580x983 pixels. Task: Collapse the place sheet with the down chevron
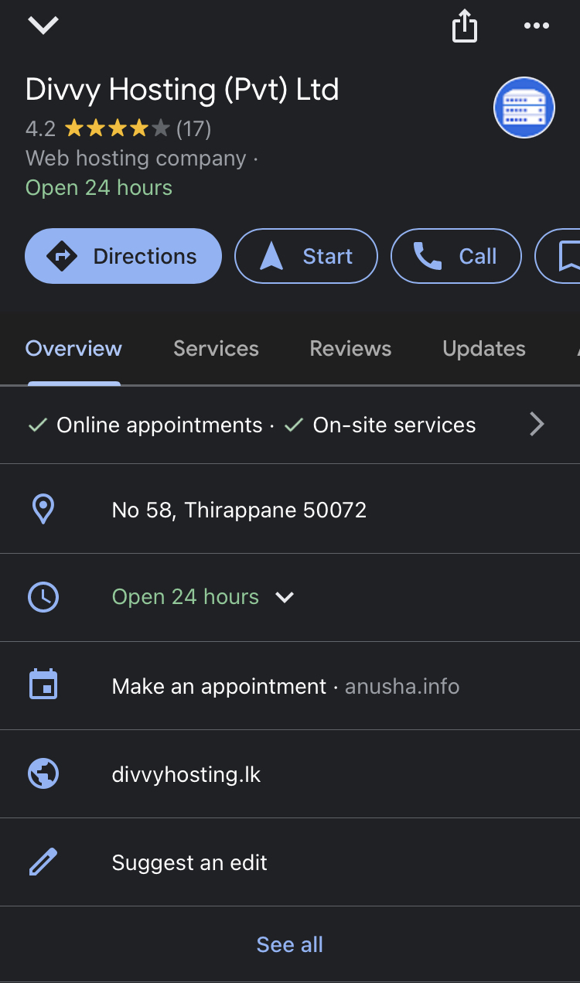[x=43, y=26]
